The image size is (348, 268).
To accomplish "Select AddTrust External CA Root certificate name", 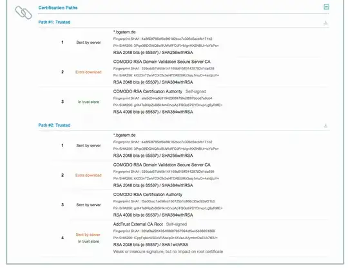I will 138,224.
